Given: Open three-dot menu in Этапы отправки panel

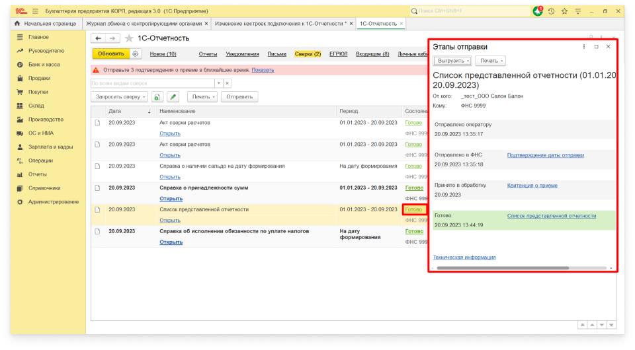Looking at the screenshot, I should (x=584, y=47).
